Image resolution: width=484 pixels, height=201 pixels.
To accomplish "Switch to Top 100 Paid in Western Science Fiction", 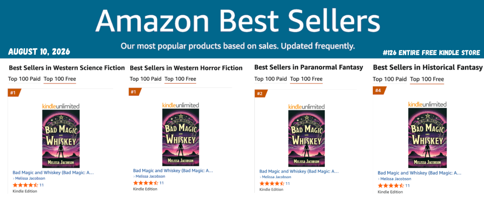I will 24,78.
